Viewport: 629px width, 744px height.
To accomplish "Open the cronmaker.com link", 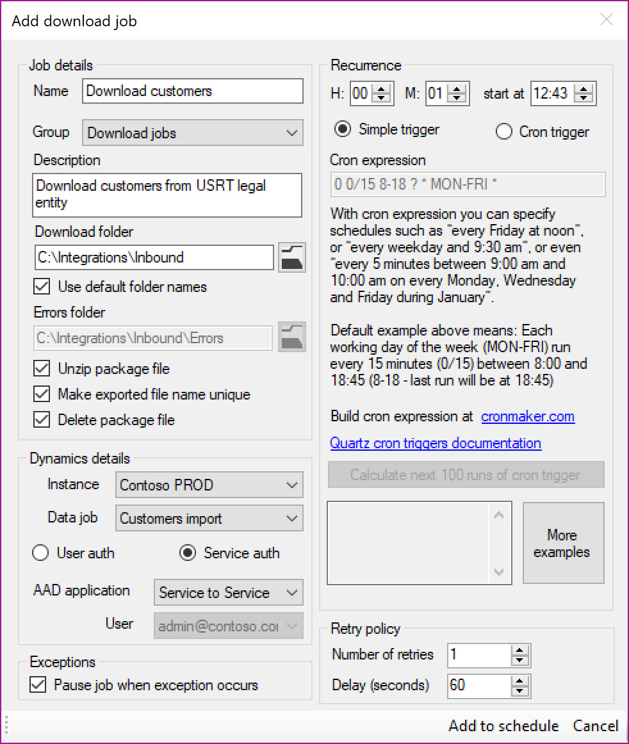I will (528, 417).
